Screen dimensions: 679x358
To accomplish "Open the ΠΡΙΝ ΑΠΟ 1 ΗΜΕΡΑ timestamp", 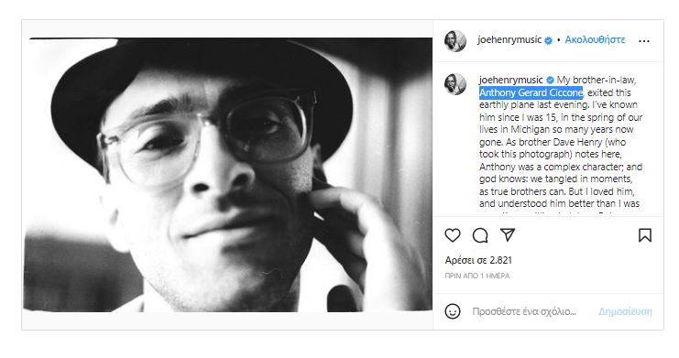I will tap(476, 276).
